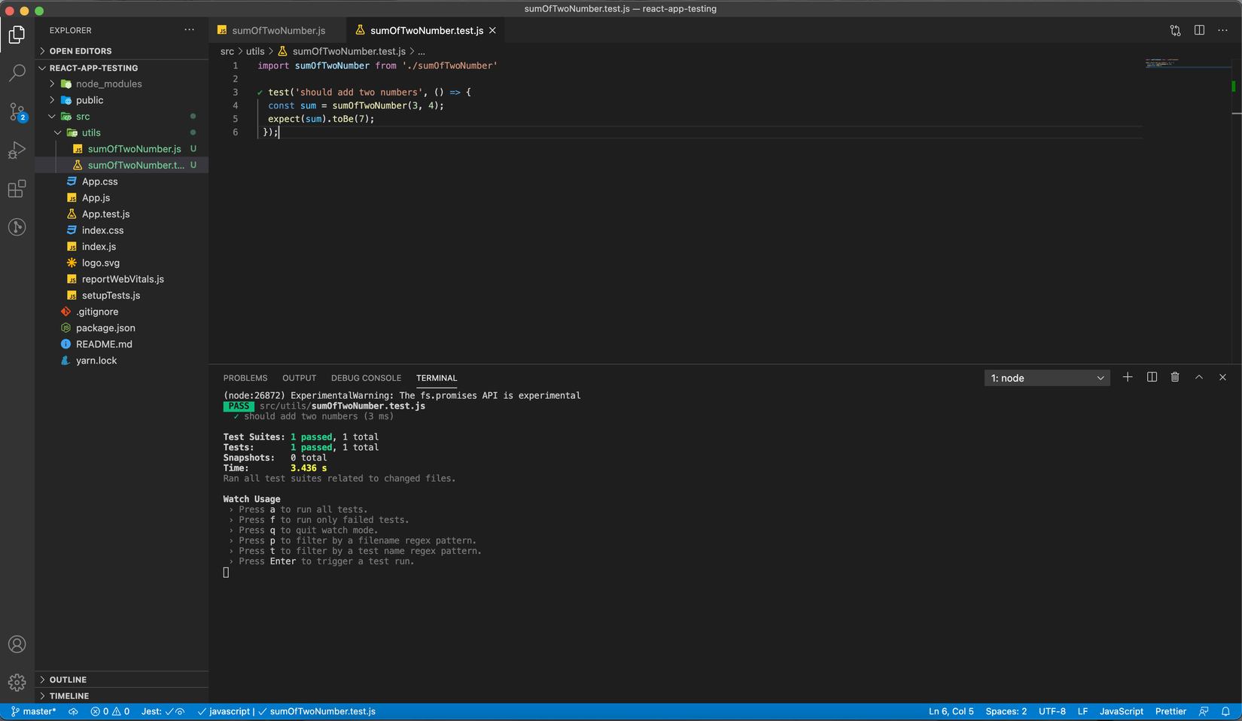1242x721 pixels.
Task: Click the JavaScript language mode button
Action: pos(1121,711)
